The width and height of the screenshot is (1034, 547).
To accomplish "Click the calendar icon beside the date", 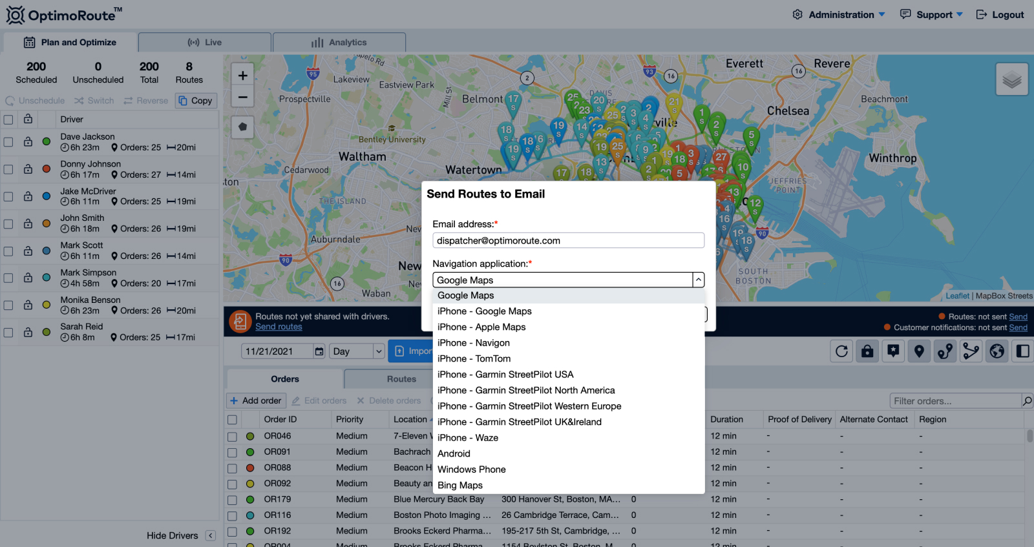I will [319, 351].
